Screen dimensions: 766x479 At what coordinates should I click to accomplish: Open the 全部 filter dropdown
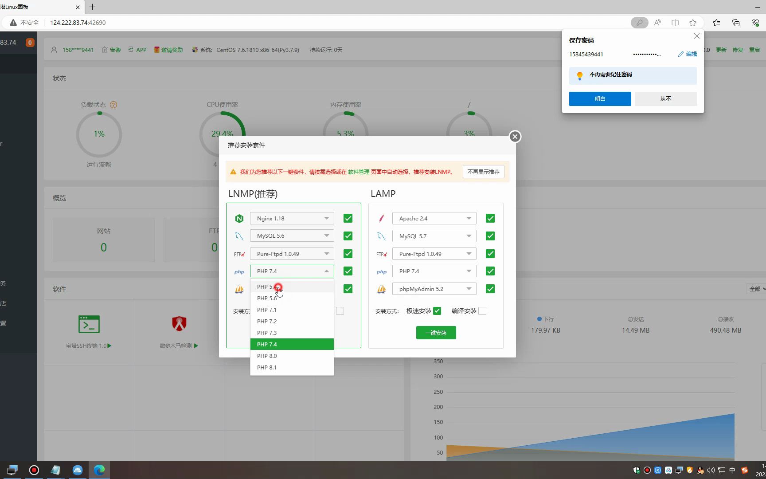(757, 289)
